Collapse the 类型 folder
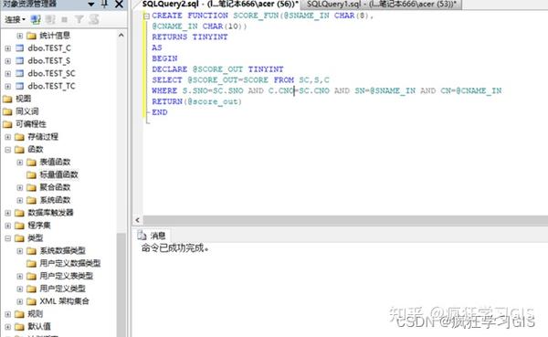 (x=7, y=238)
